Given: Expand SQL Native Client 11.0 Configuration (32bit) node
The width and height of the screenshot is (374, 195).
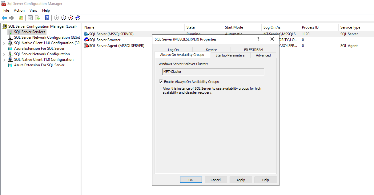Looking at the screenshot, I should coord(4,43).
